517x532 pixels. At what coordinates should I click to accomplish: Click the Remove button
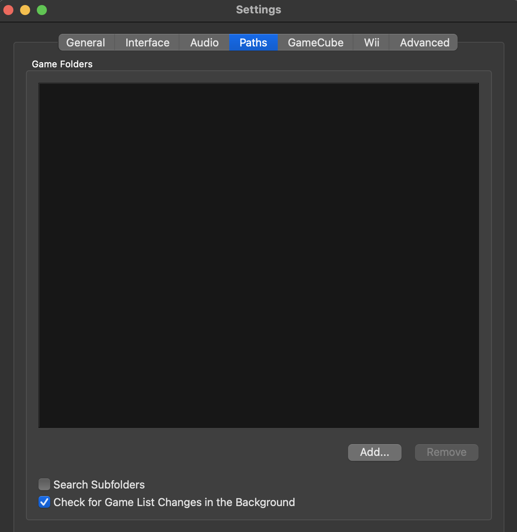pos(447,453)
